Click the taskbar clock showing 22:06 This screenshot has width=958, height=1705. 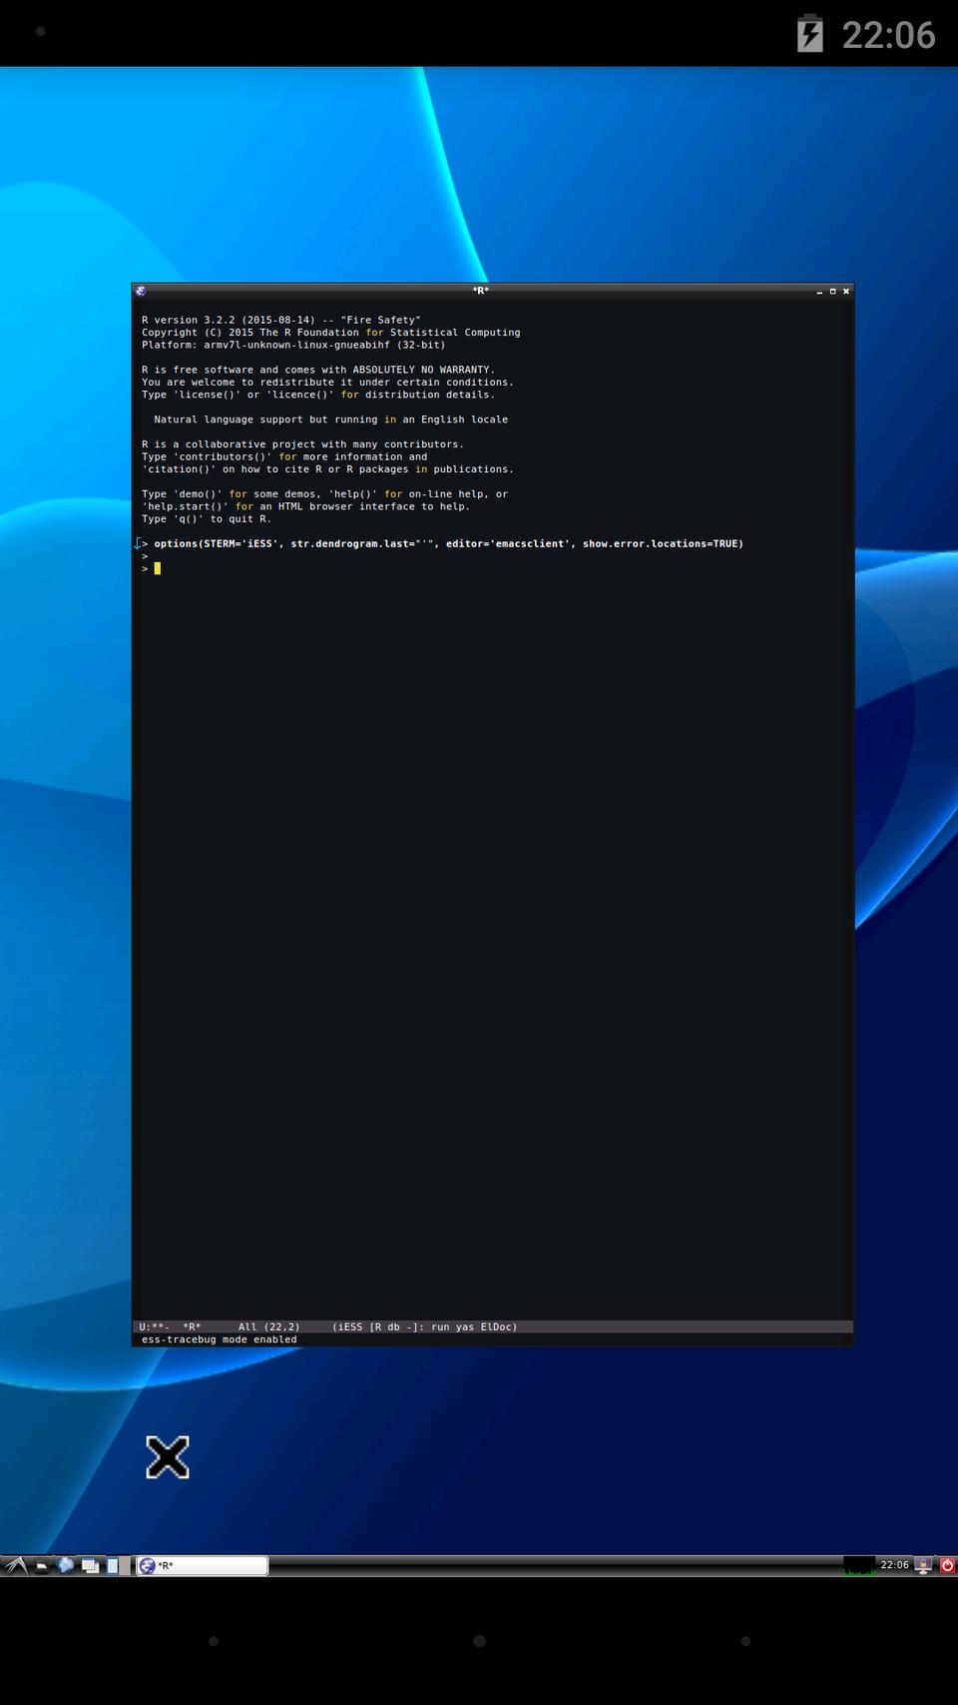coord(894,1564)
